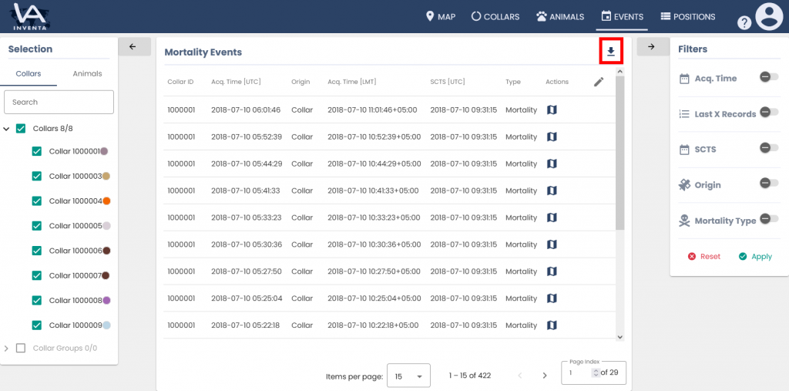Switch to the Animals tab
Screen dimensions: 789x391
click(x=87, y=74)
